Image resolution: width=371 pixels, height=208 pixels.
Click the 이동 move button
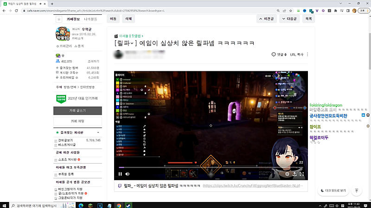point(113,19)
